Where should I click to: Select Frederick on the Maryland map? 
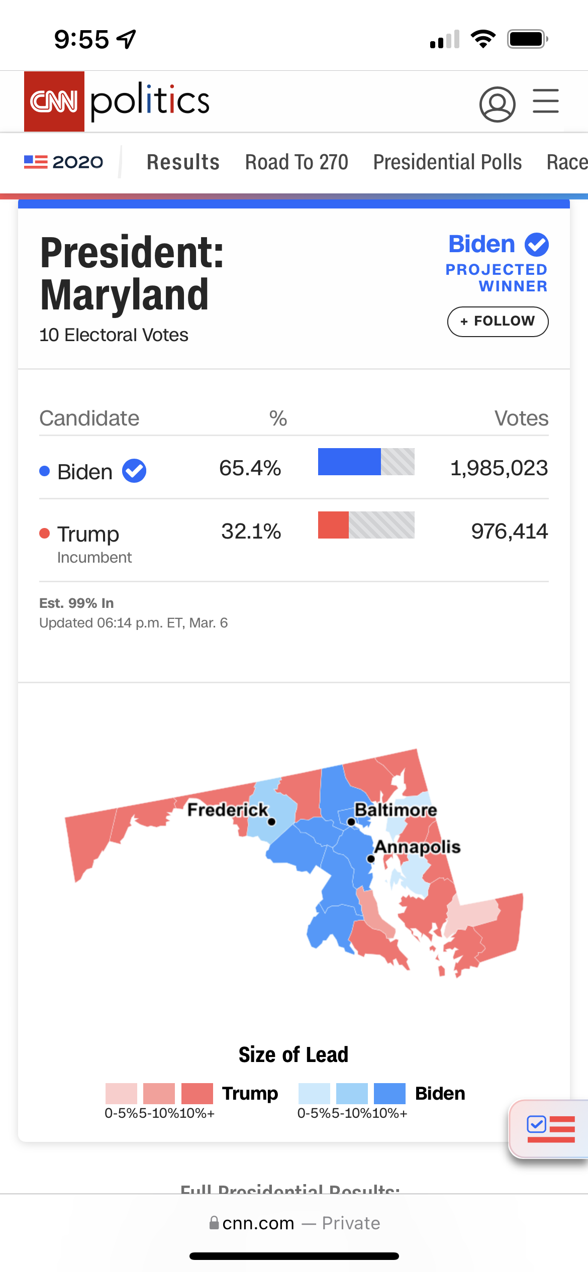click(271, 822)
